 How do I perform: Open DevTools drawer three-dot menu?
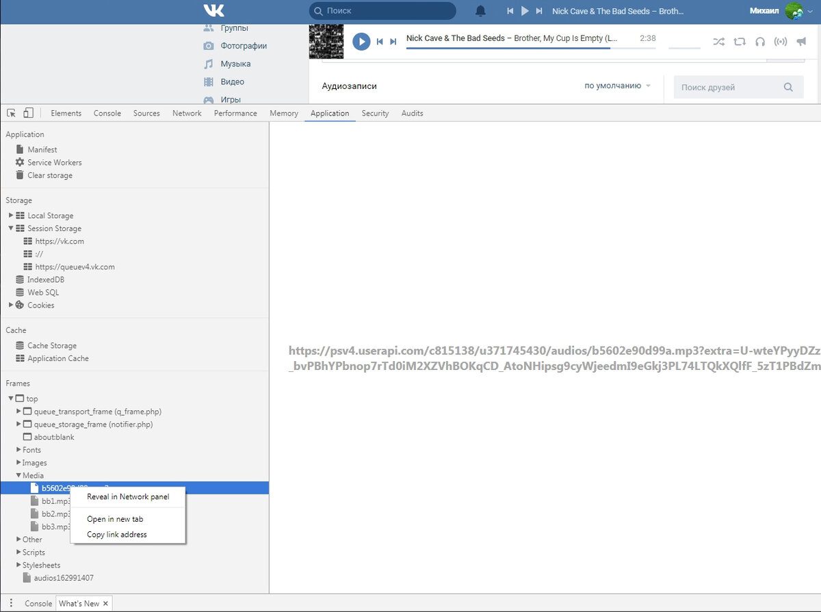(11, 604)
